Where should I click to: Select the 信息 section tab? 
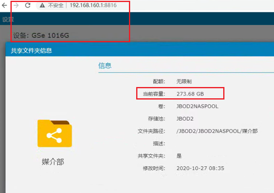[x=105, y=65]
